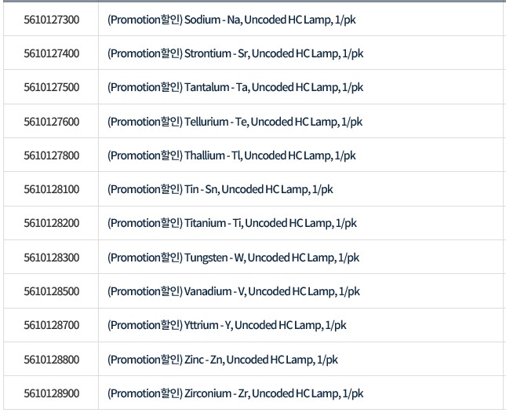Screen dimensions: 506x413
Task: Choose part number 5610127600
Action: [x=52, y=122]
